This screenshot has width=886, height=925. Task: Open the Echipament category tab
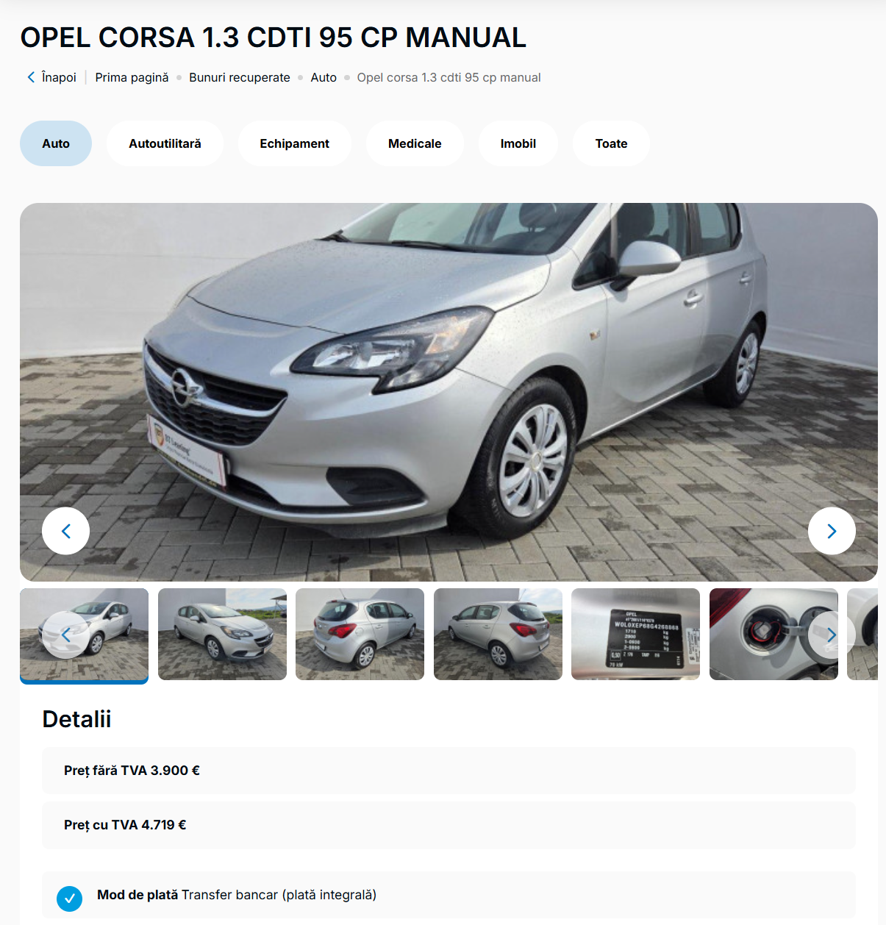[x=294, y=143]
